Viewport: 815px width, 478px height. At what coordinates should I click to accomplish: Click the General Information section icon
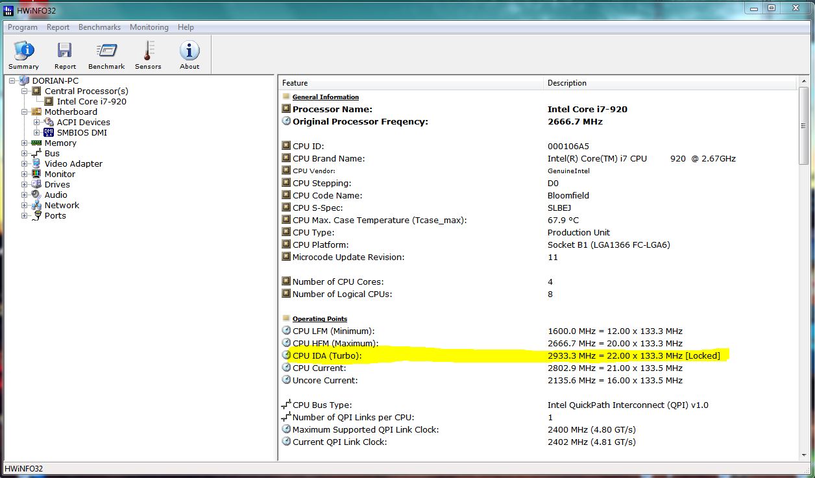(x=286, y=97)
